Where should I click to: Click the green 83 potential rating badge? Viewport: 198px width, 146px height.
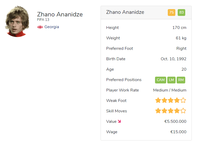pos(181,13)
